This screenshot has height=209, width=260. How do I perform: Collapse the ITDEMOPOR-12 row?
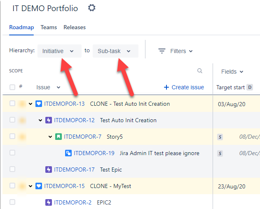click(40, 121)
